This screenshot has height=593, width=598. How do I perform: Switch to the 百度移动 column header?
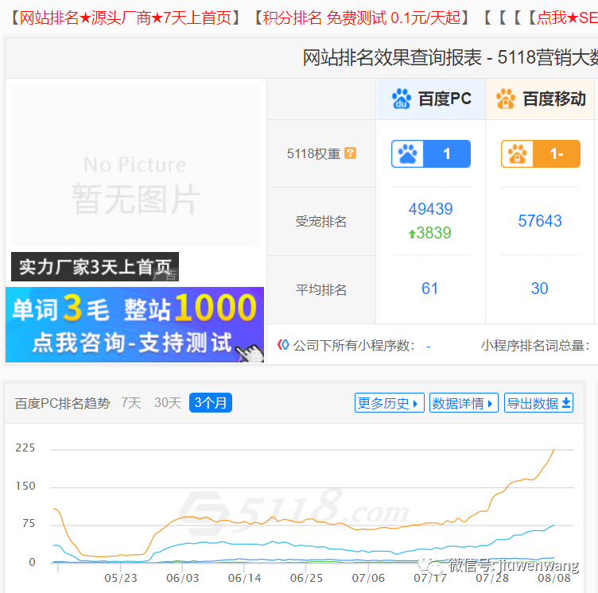click(x=541, y=99)
